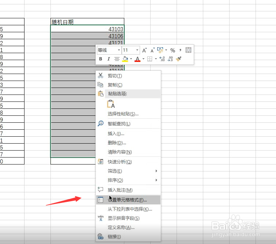Click the borders icon
The width and height of the screenshot is (276, 244).
point(150,59)
